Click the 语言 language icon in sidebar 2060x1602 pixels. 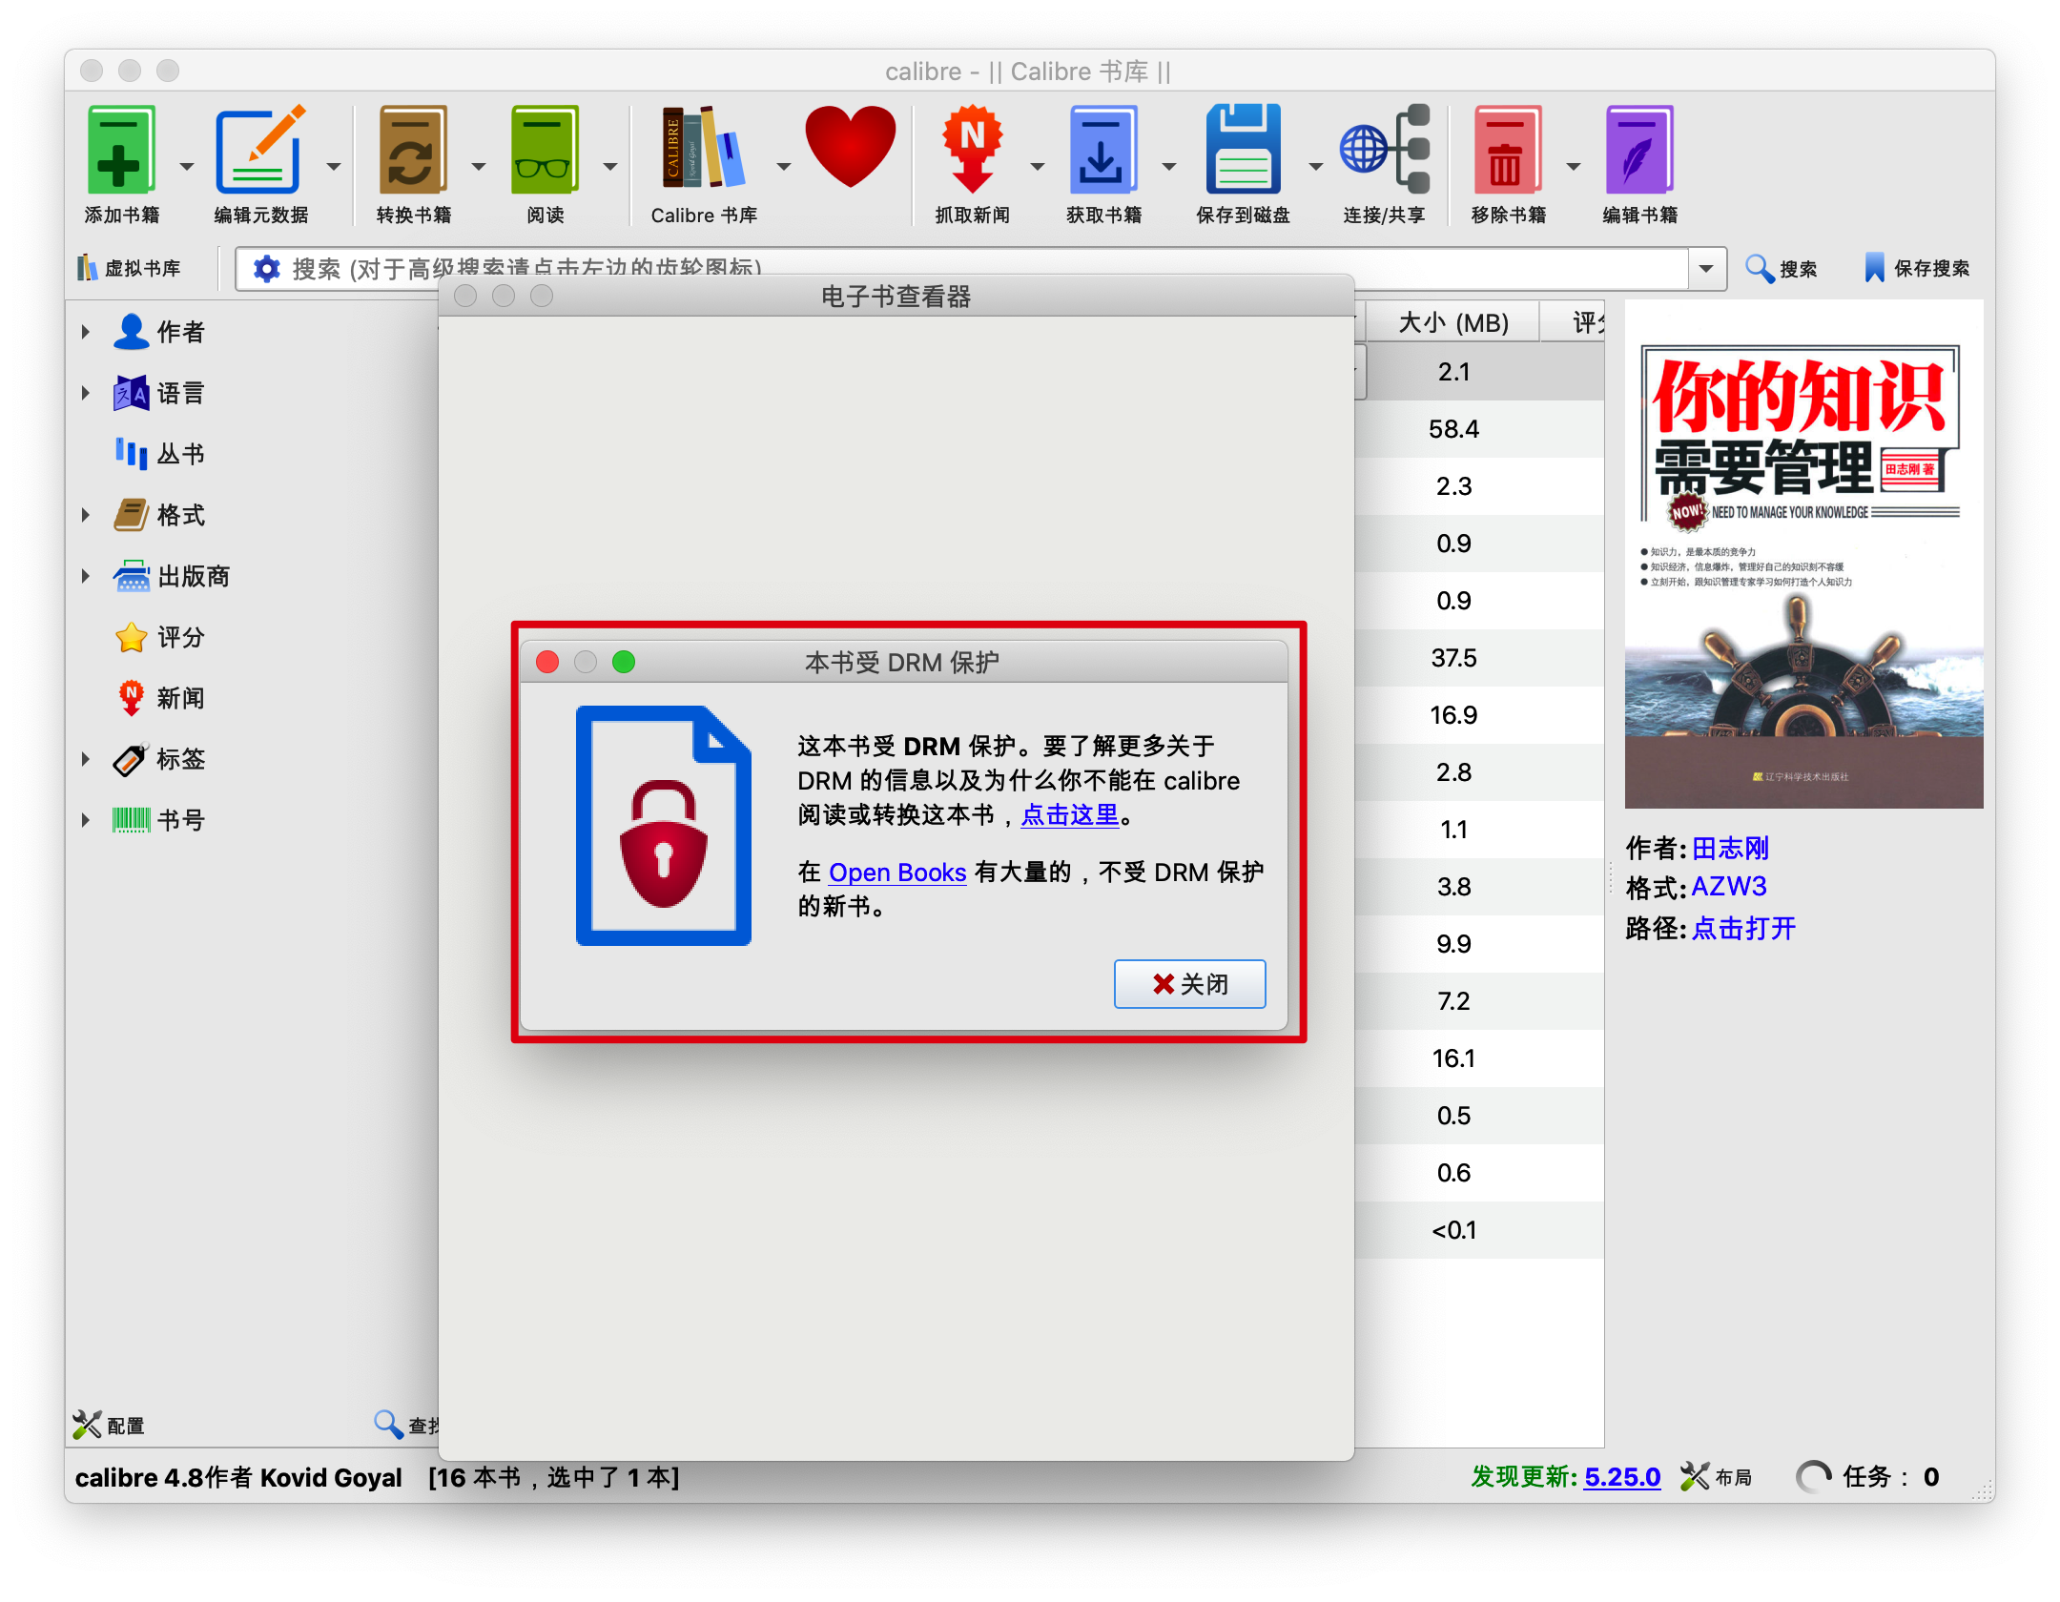(x=131, y=393)
